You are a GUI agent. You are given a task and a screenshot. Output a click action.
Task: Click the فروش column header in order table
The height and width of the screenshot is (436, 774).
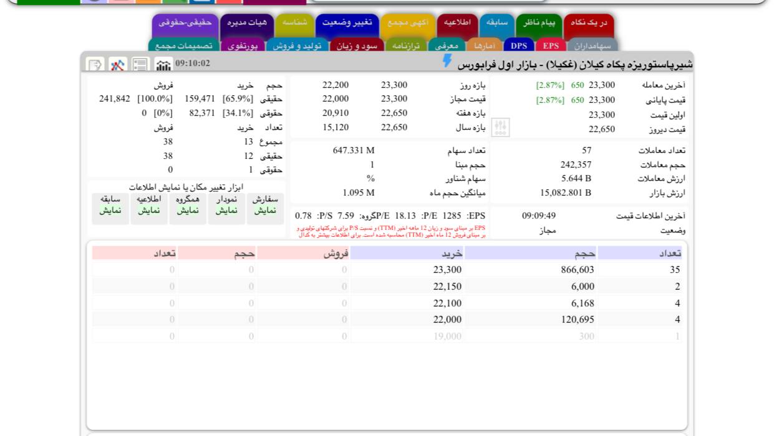coord(303,253)
